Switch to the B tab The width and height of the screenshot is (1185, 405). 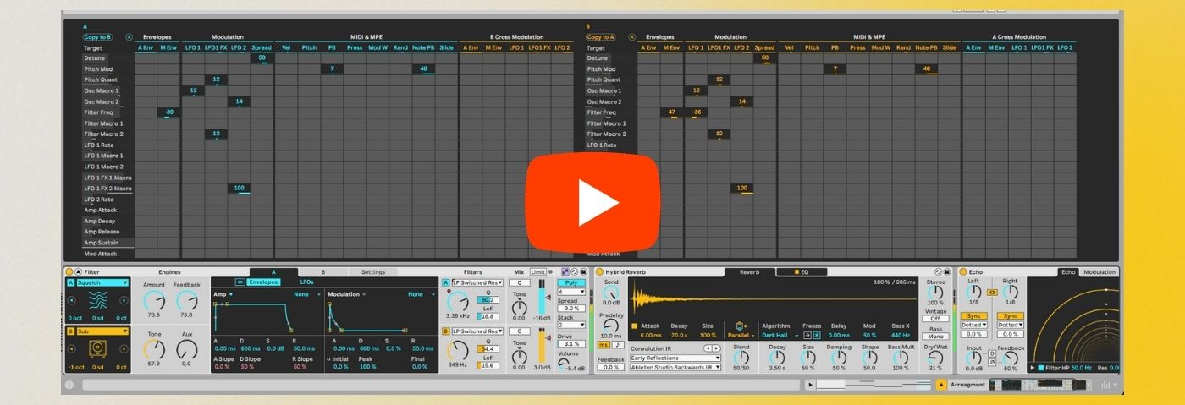(322, 272)
